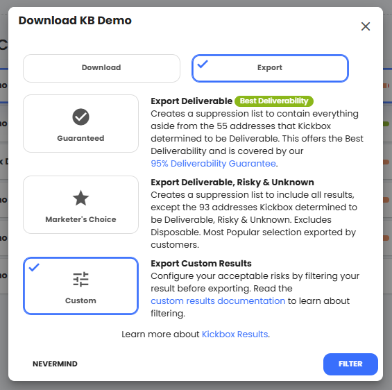Switch to the Download tab

click(x=101, y=68)
